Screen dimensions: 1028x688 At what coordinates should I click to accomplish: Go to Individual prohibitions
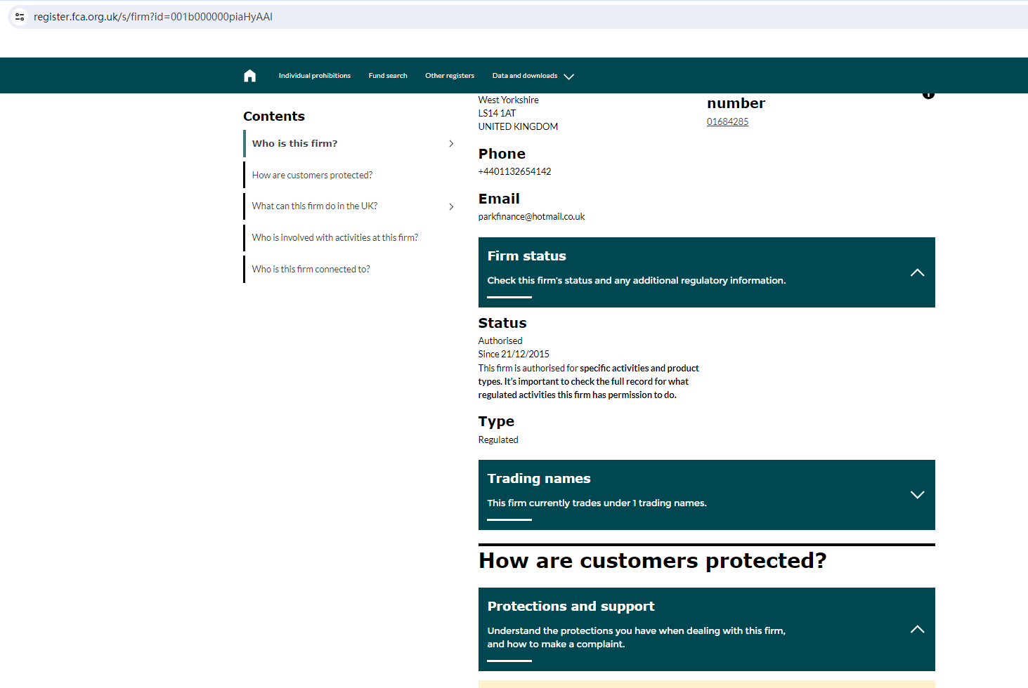(314, 76)
